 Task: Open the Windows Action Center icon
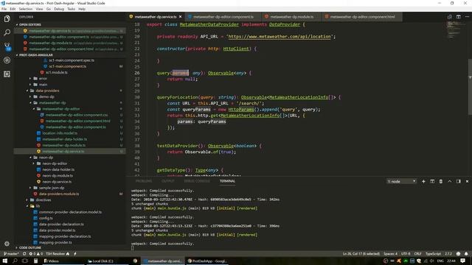463,261
